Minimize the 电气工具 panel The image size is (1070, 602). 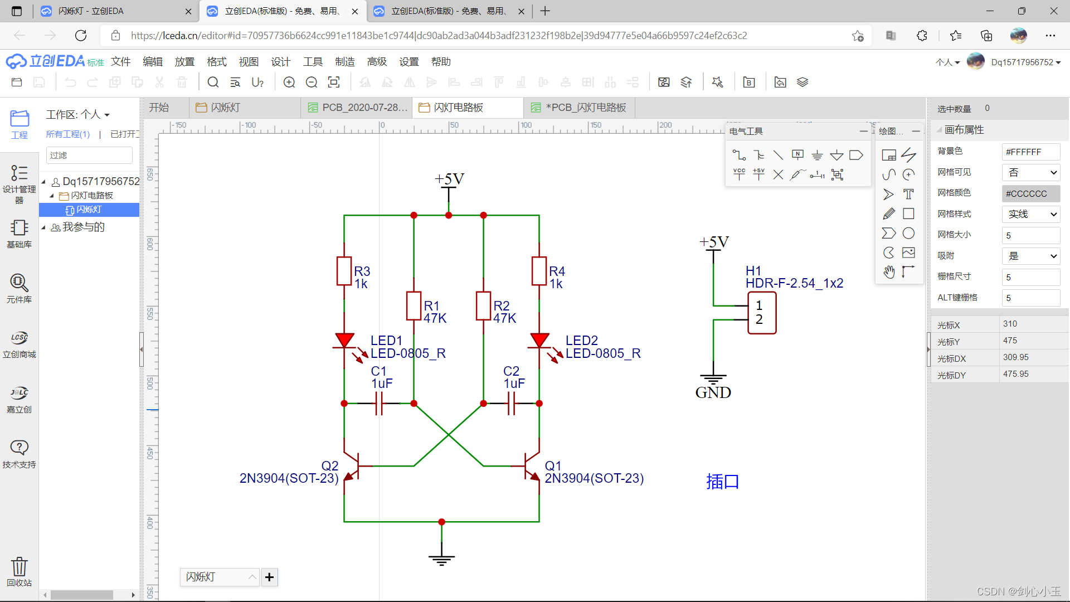(x=863, y=131)
